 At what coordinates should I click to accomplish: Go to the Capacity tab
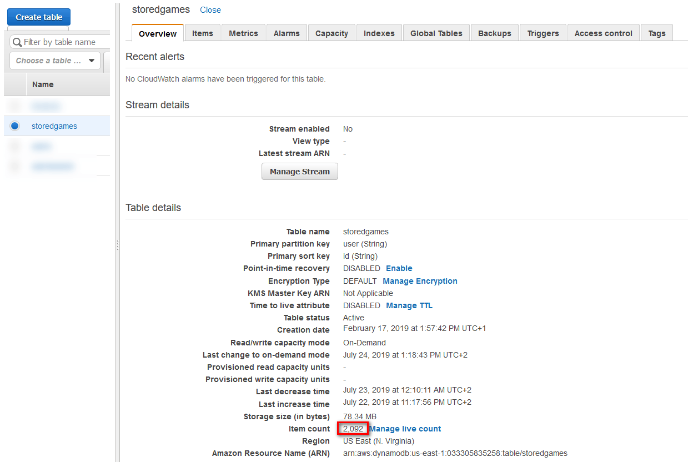(x=332, y=33)
